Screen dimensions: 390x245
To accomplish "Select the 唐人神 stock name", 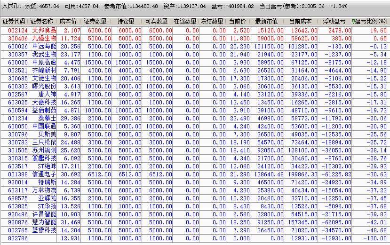I will (x=47, y=95).
